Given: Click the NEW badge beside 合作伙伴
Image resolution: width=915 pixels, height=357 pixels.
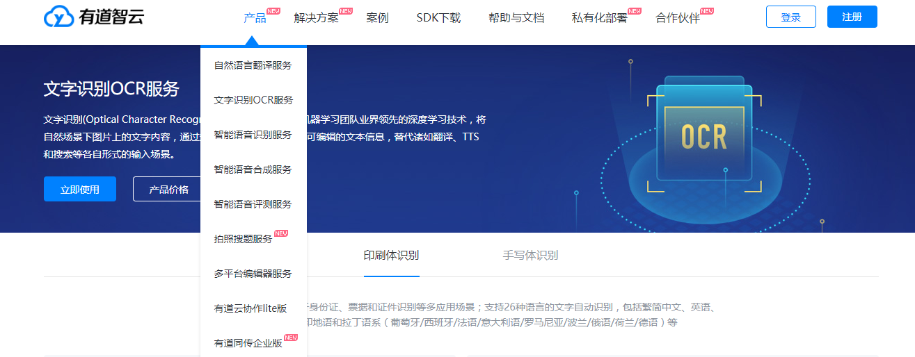Looking at the screenshot, I should click(x=707, y=11).
